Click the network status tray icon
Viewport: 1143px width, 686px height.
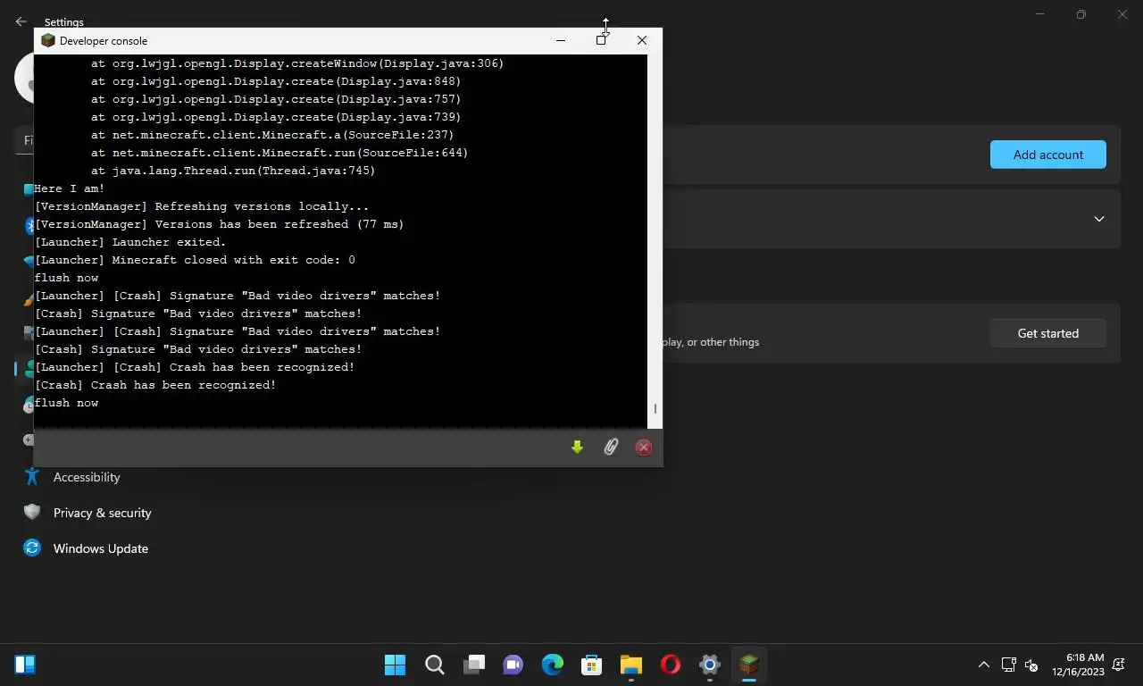coord(1008,665)
